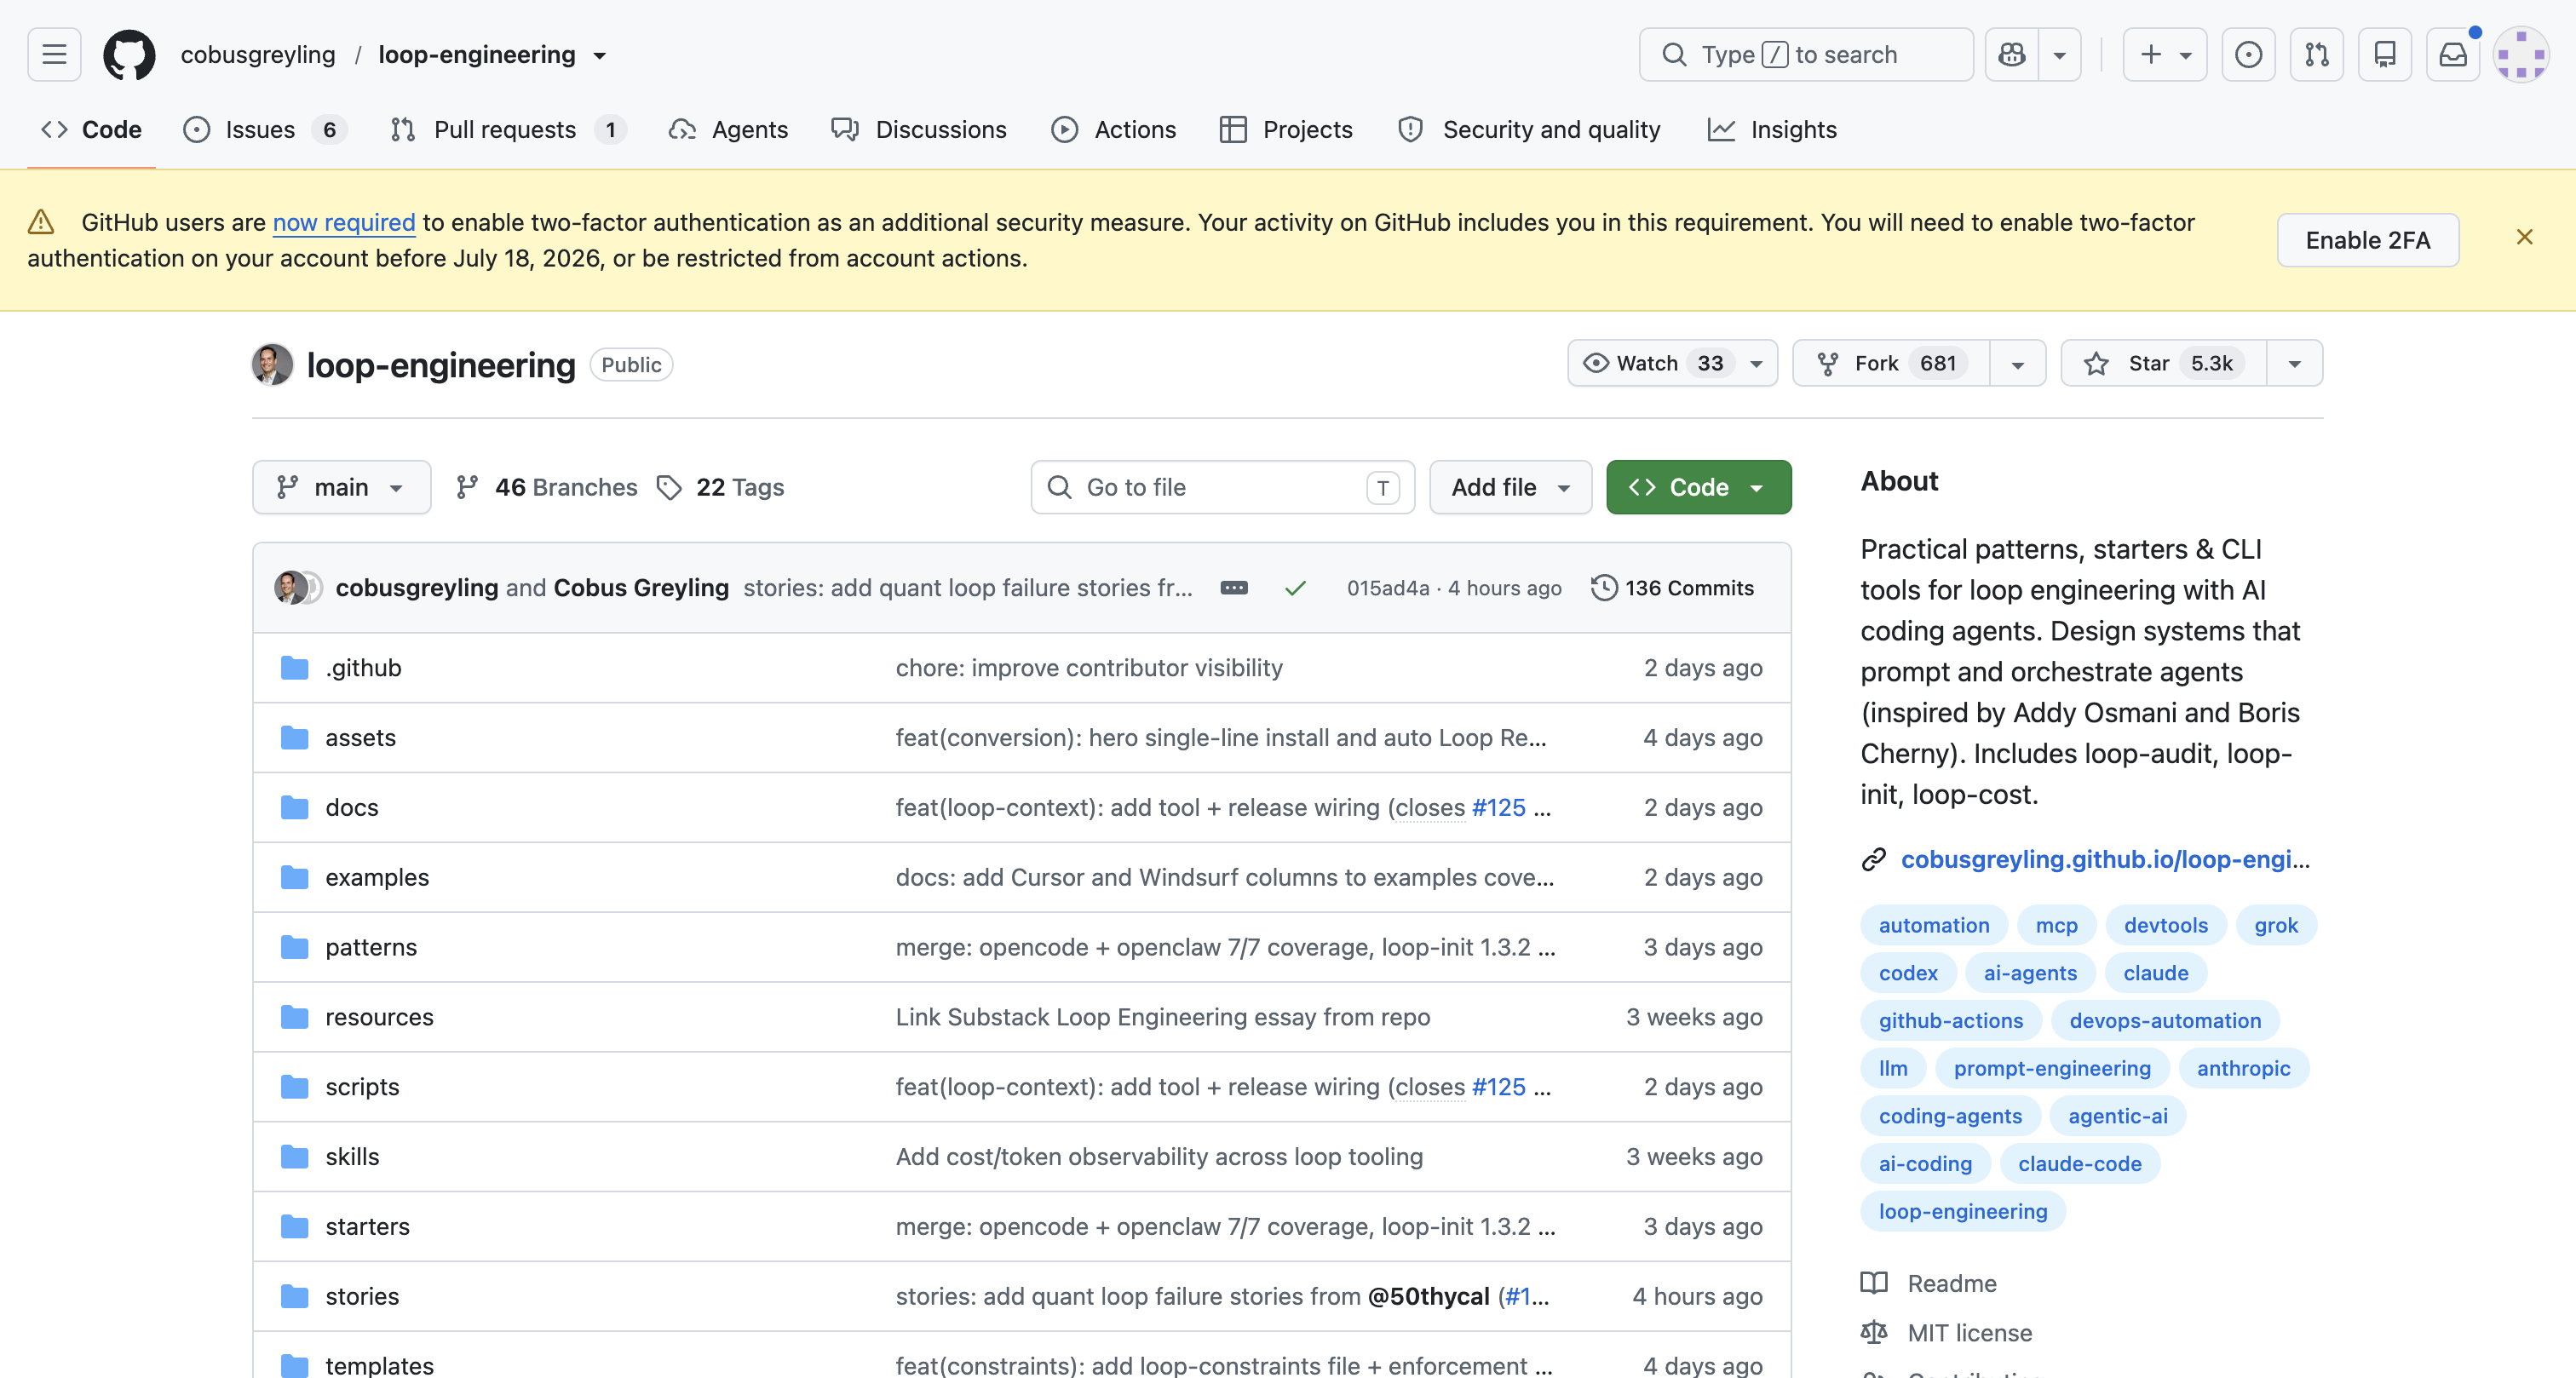This screenshot has height=1378, width=2576.
Task: Open the Copilot chat icon
Action: coord(2012,54)
